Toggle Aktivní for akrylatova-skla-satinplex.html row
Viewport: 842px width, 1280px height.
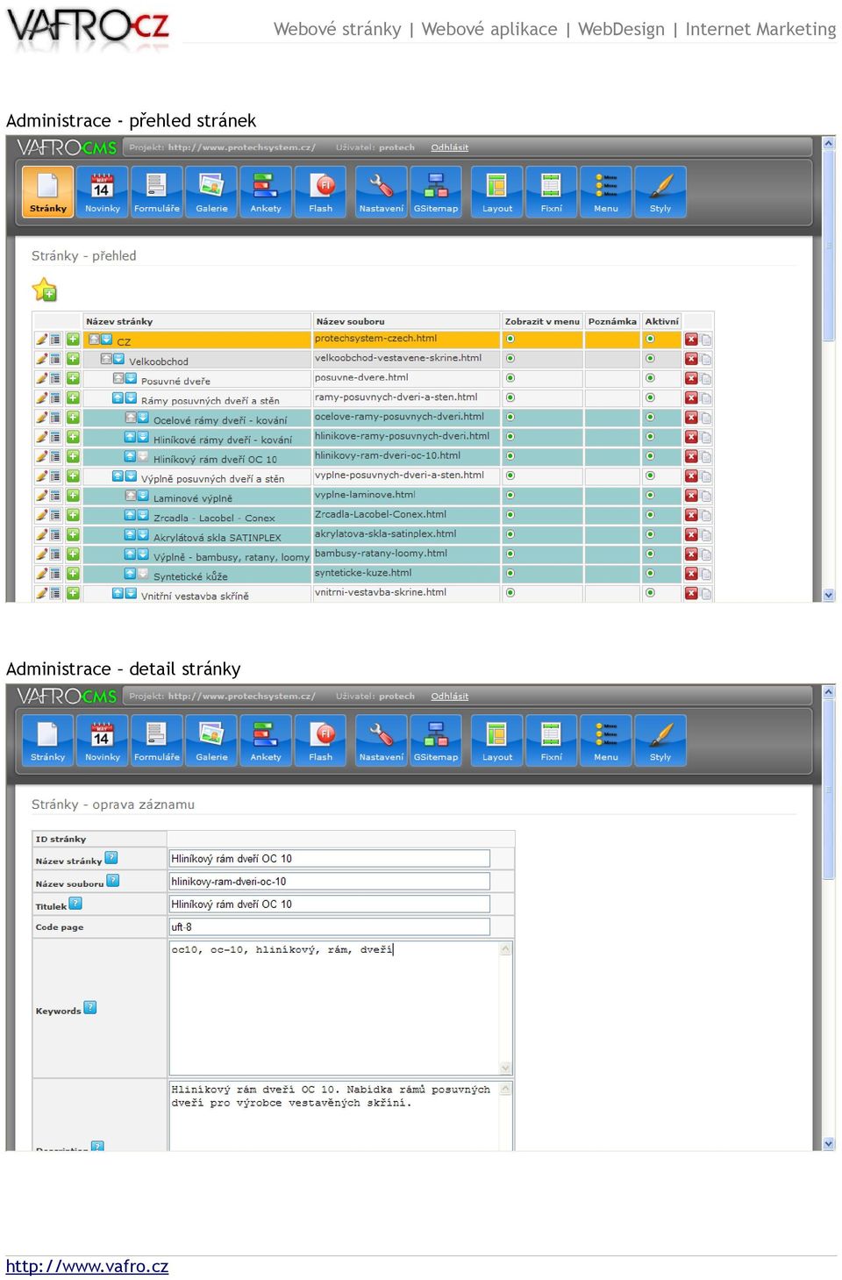pos(650,534)
